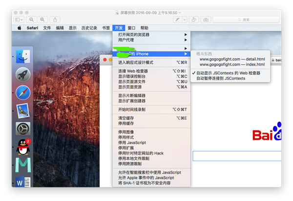293x201 pixels.
Task: Open the Mail app in the dock
Action: click(23, 111)
